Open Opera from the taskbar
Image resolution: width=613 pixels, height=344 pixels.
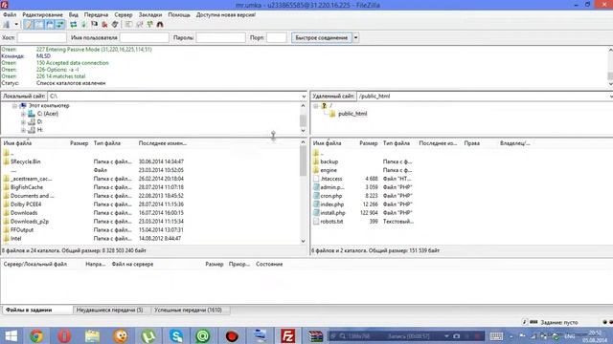click(x=64, y=335)
